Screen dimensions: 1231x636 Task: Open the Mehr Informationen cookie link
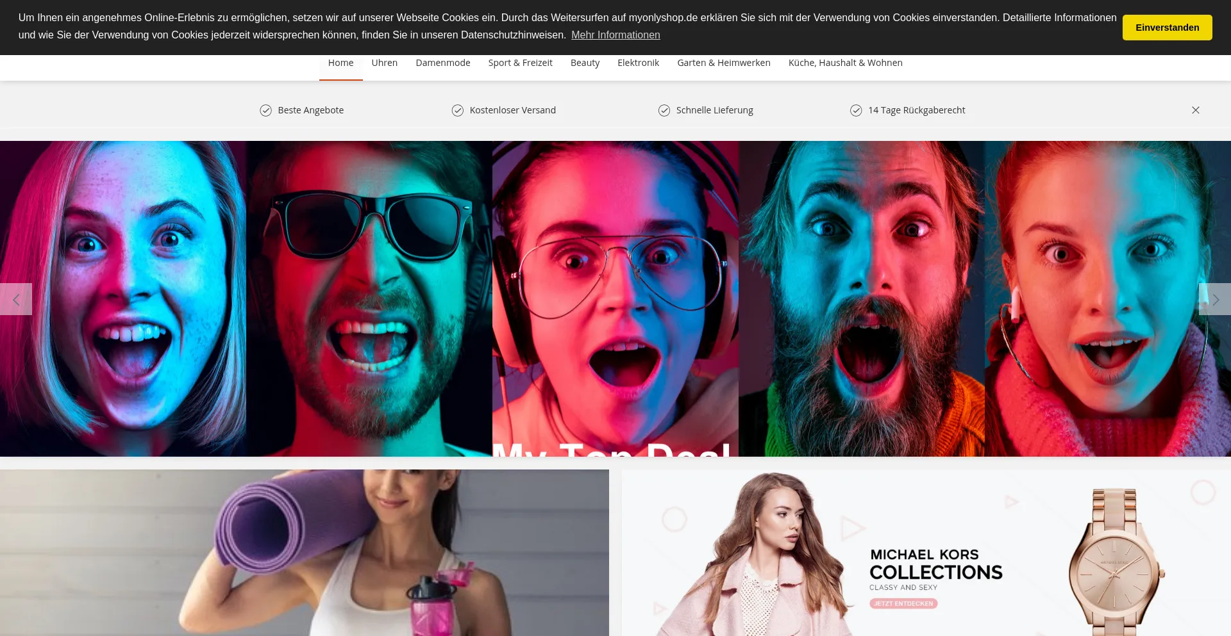[615, 35]
